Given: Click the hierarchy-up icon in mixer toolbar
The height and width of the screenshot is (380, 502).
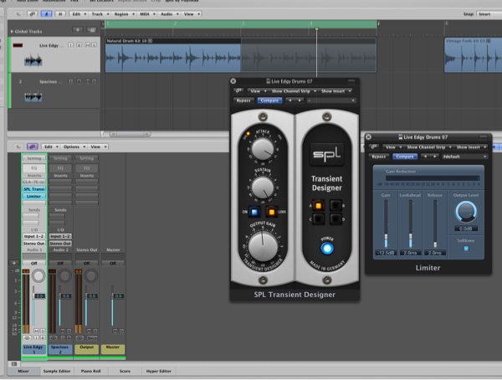Looking at the screenshot, I should 18,146.
